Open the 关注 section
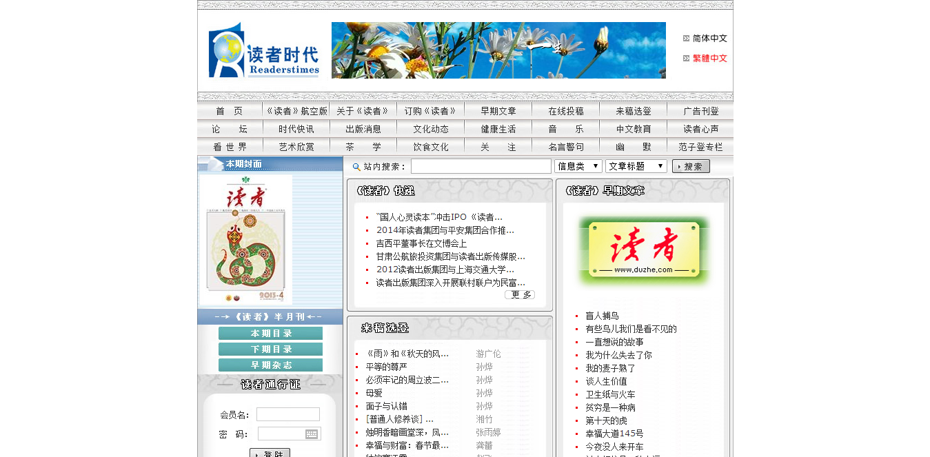The width and height of the screenshot is (930, 457). point(498,147)
